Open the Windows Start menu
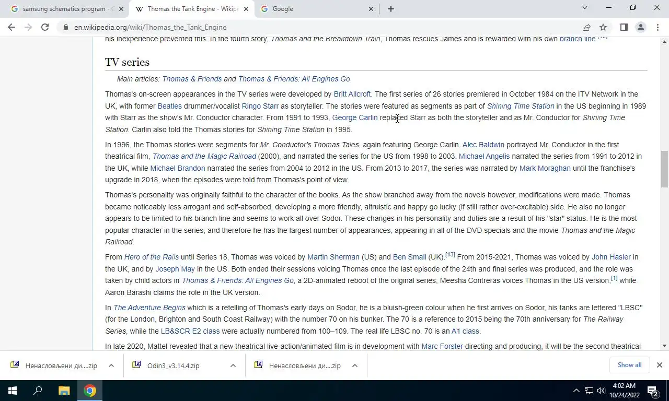 13,391
